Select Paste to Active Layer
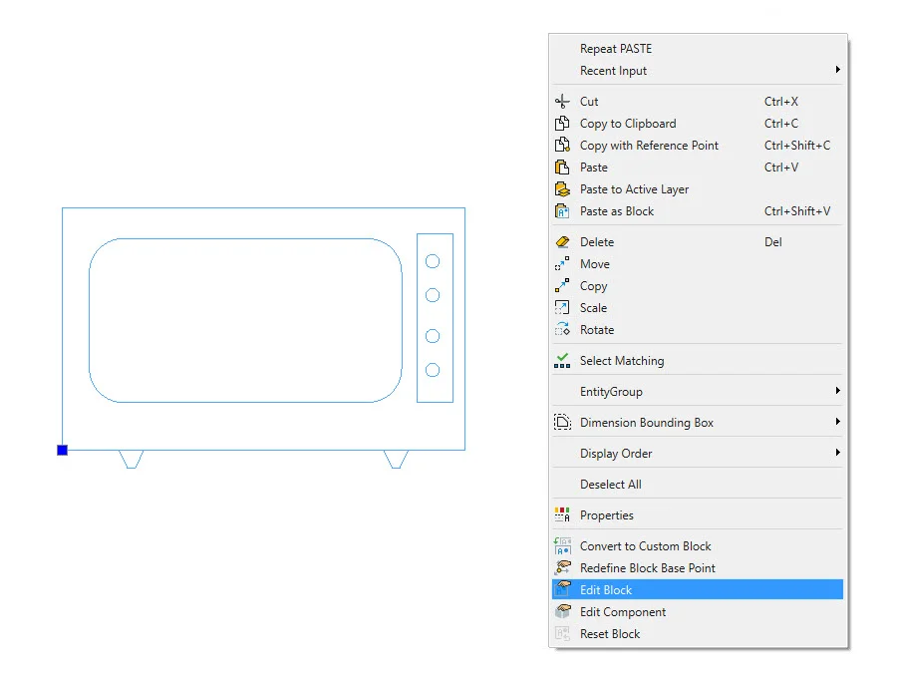This screenshot has width=901, height=678. pyautogui.click(x=634, y=189)
